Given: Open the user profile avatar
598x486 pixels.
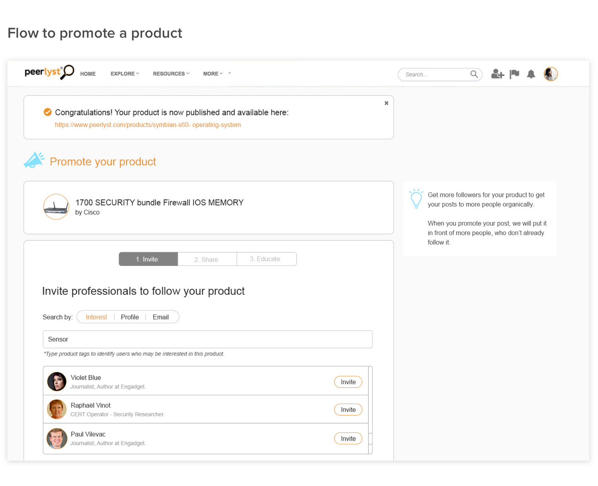Looking at the screenshot, I should tap(550, 74).
